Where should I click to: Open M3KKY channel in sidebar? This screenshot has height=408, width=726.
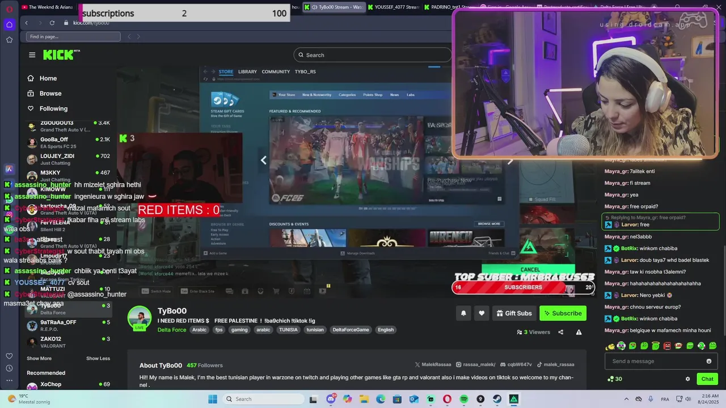click(x=68, y=176)
